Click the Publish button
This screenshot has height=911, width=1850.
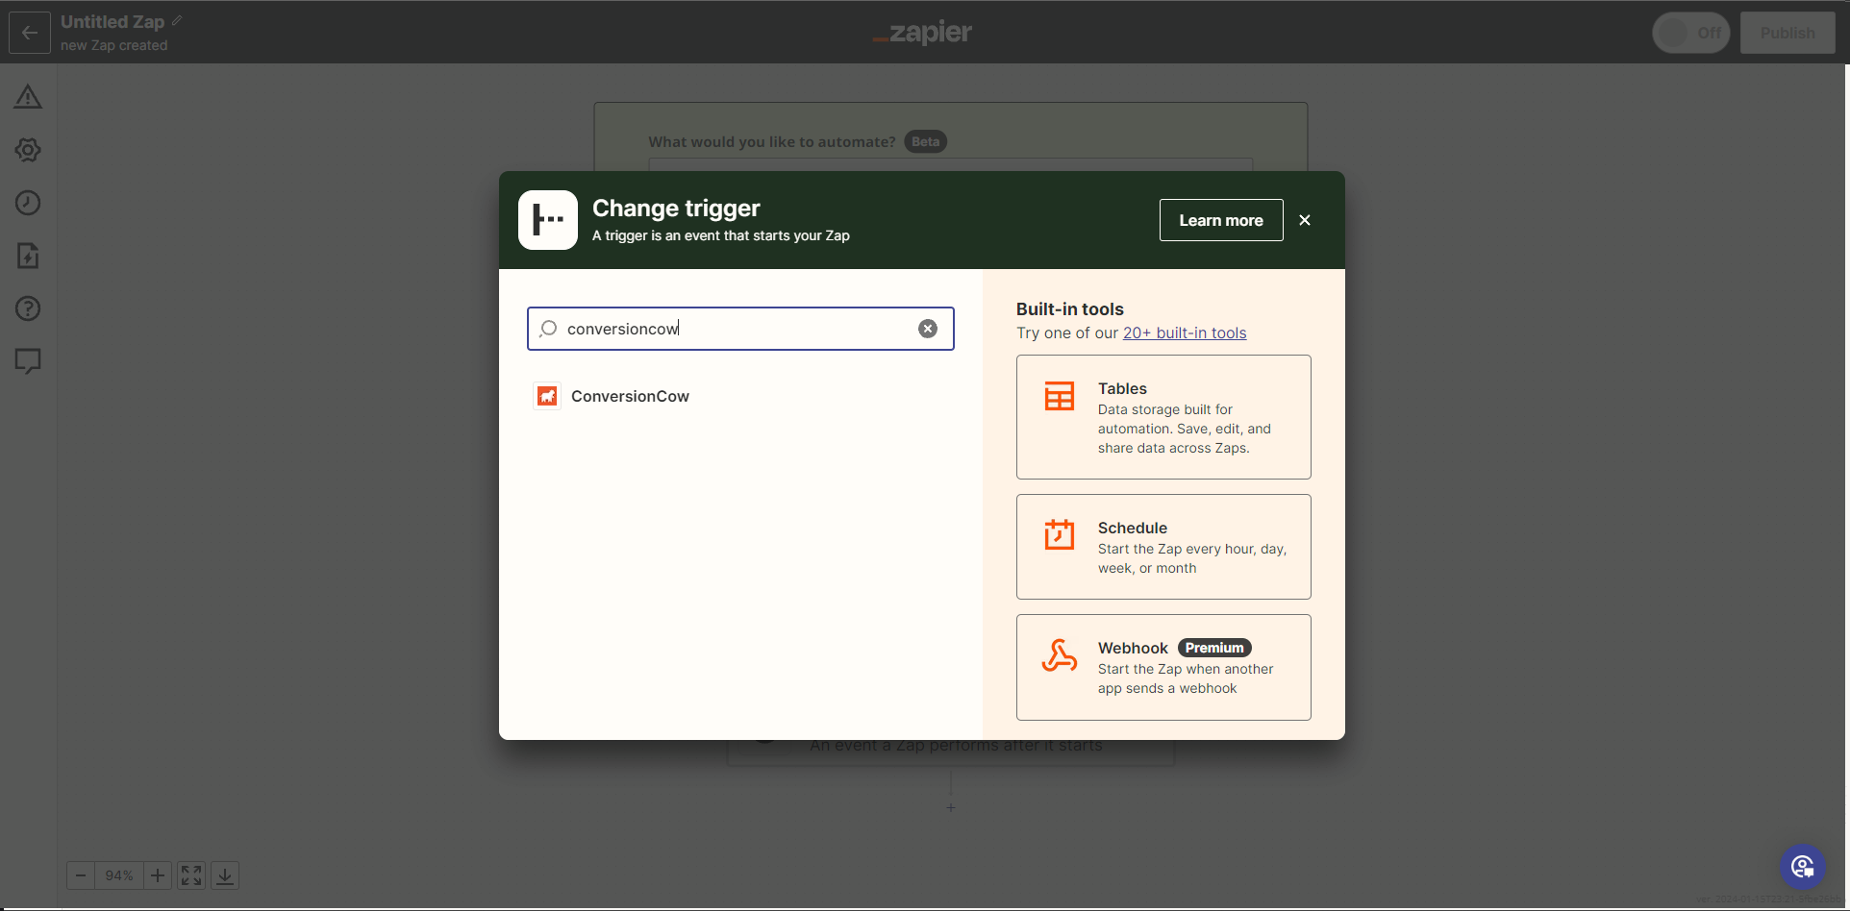(x=1787, y=33)
